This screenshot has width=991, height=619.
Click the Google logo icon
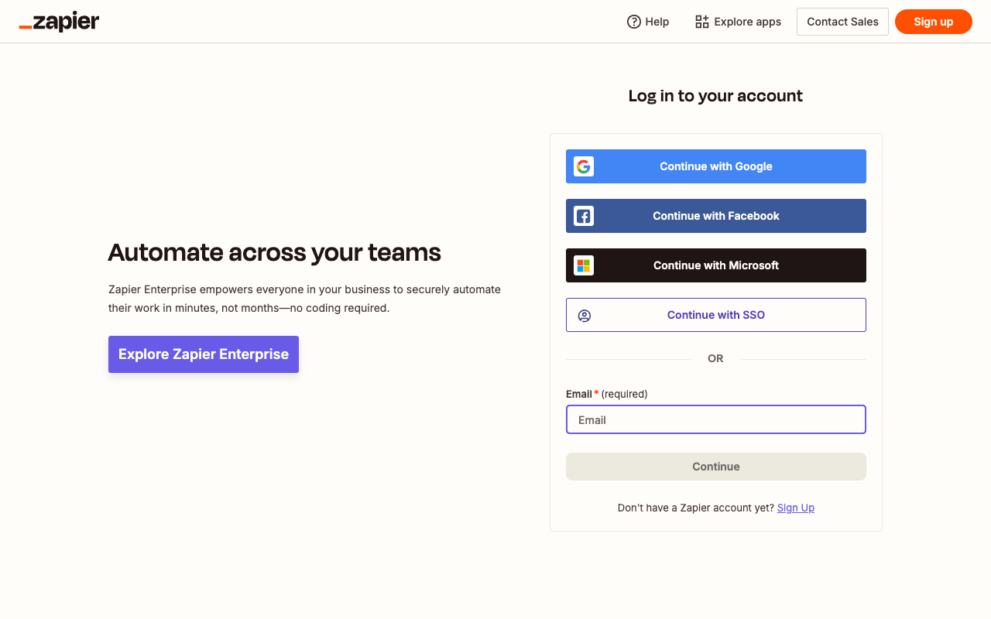click(x=584, y=166)
